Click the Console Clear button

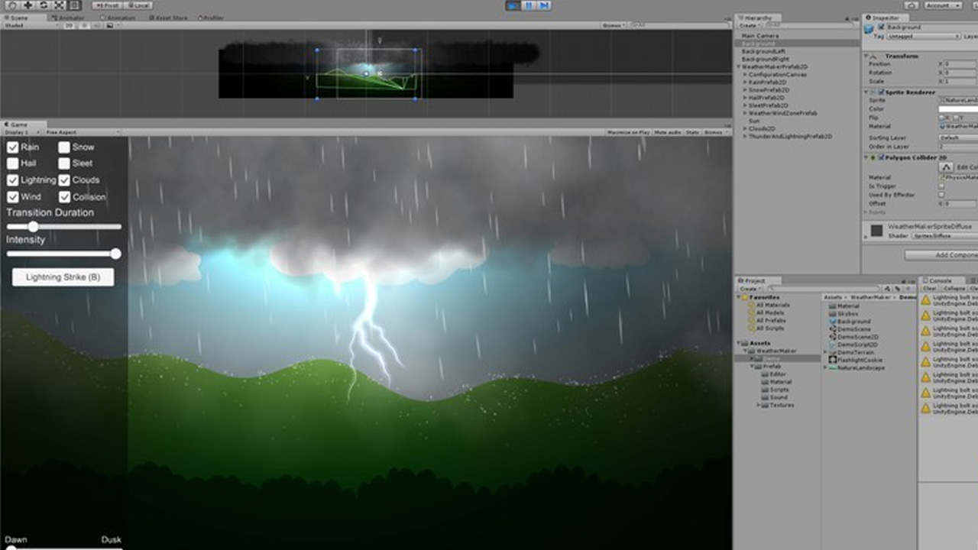930,289
